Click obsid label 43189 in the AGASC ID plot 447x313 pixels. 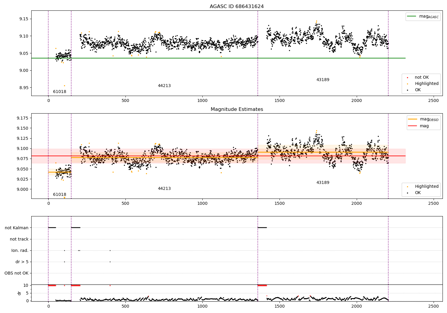323,80
